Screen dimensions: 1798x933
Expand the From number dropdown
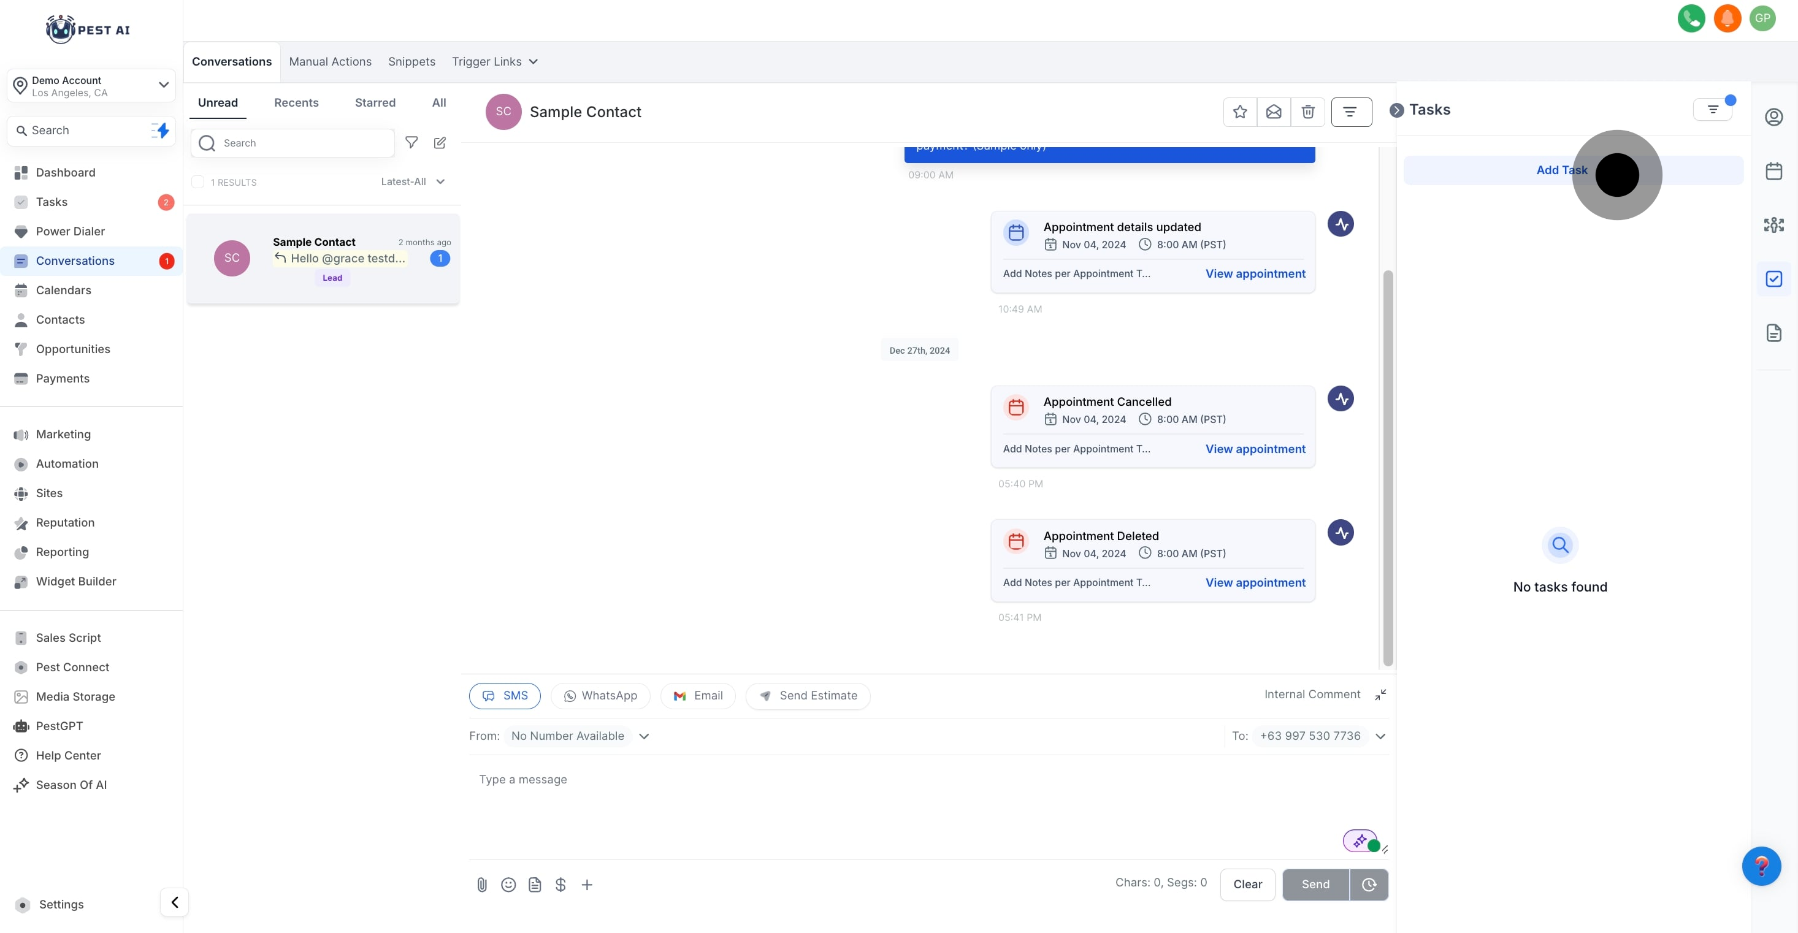click(643, 736)
